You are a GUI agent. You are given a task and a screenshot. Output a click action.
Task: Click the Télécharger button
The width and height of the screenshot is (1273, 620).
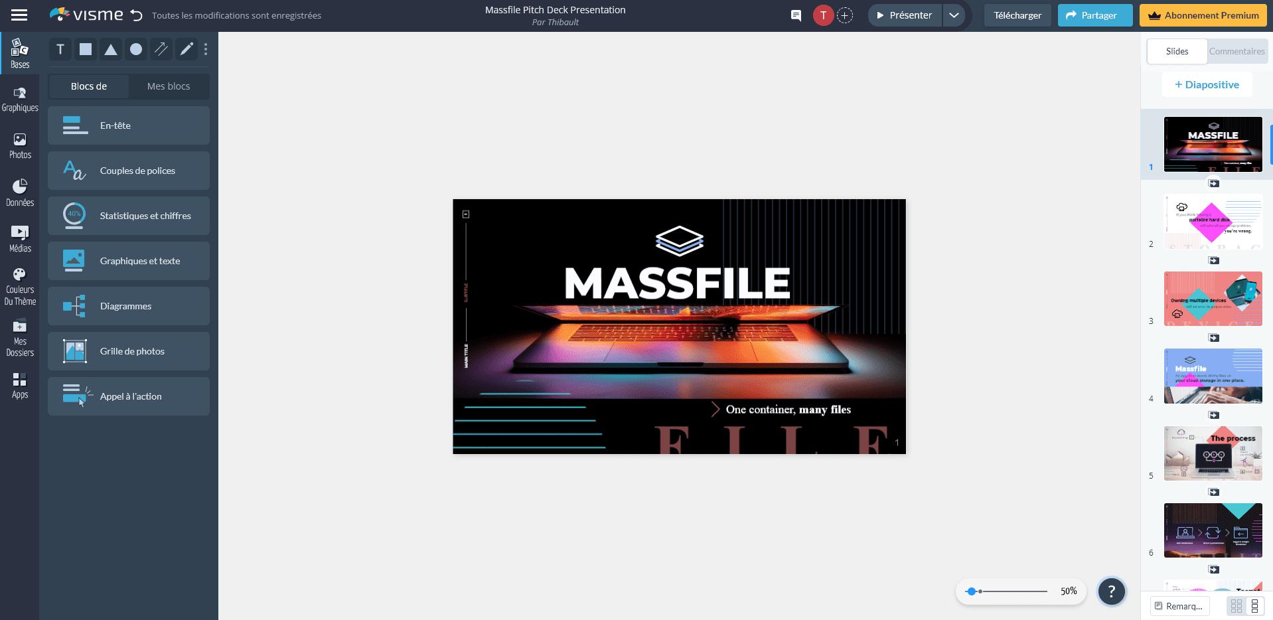tap(1017, 15)
